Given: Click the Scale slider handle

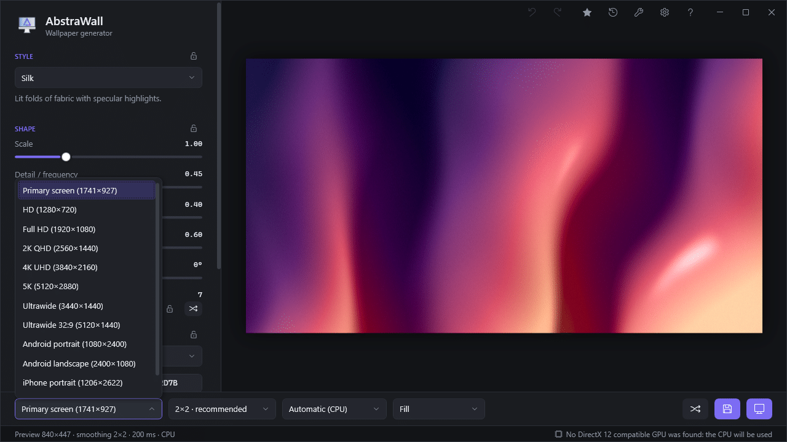Looking at the screenshot, I should pos(66,157).
